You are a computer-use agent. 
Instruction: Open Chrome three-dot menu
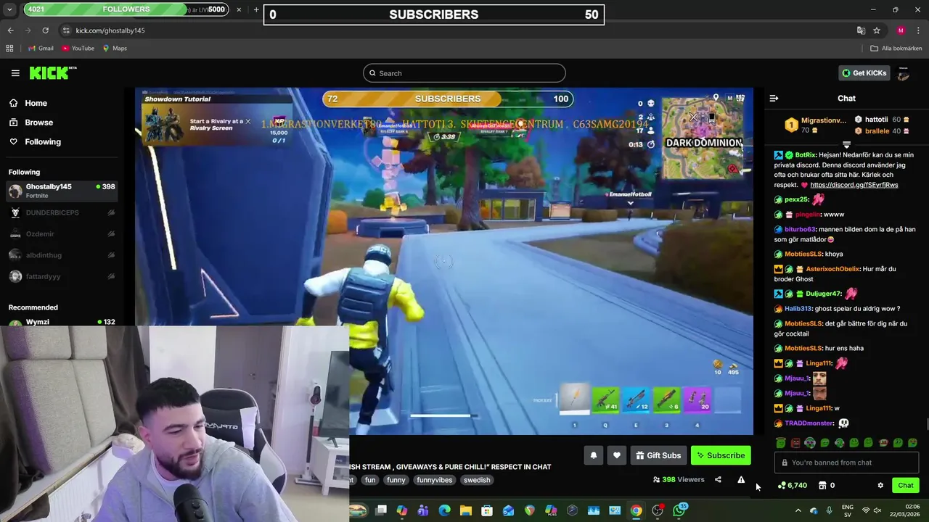[x=919, y=30]
